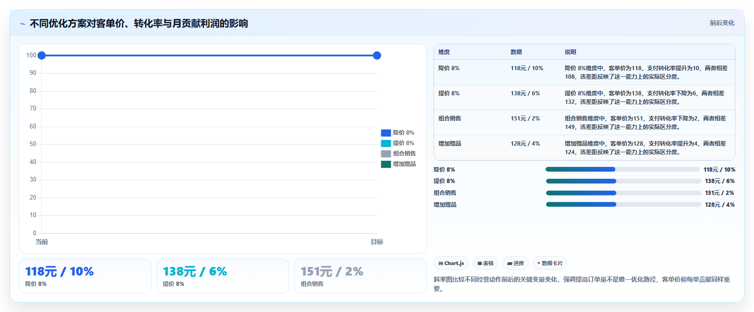The height and width of the screenshot is (312, 754).
Task: Click the footer note beginning 斜率图比较
Action: [x=582, y=284]
